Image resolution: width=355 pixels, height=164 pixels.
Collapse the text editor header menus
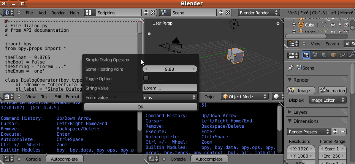pos(19,97)
